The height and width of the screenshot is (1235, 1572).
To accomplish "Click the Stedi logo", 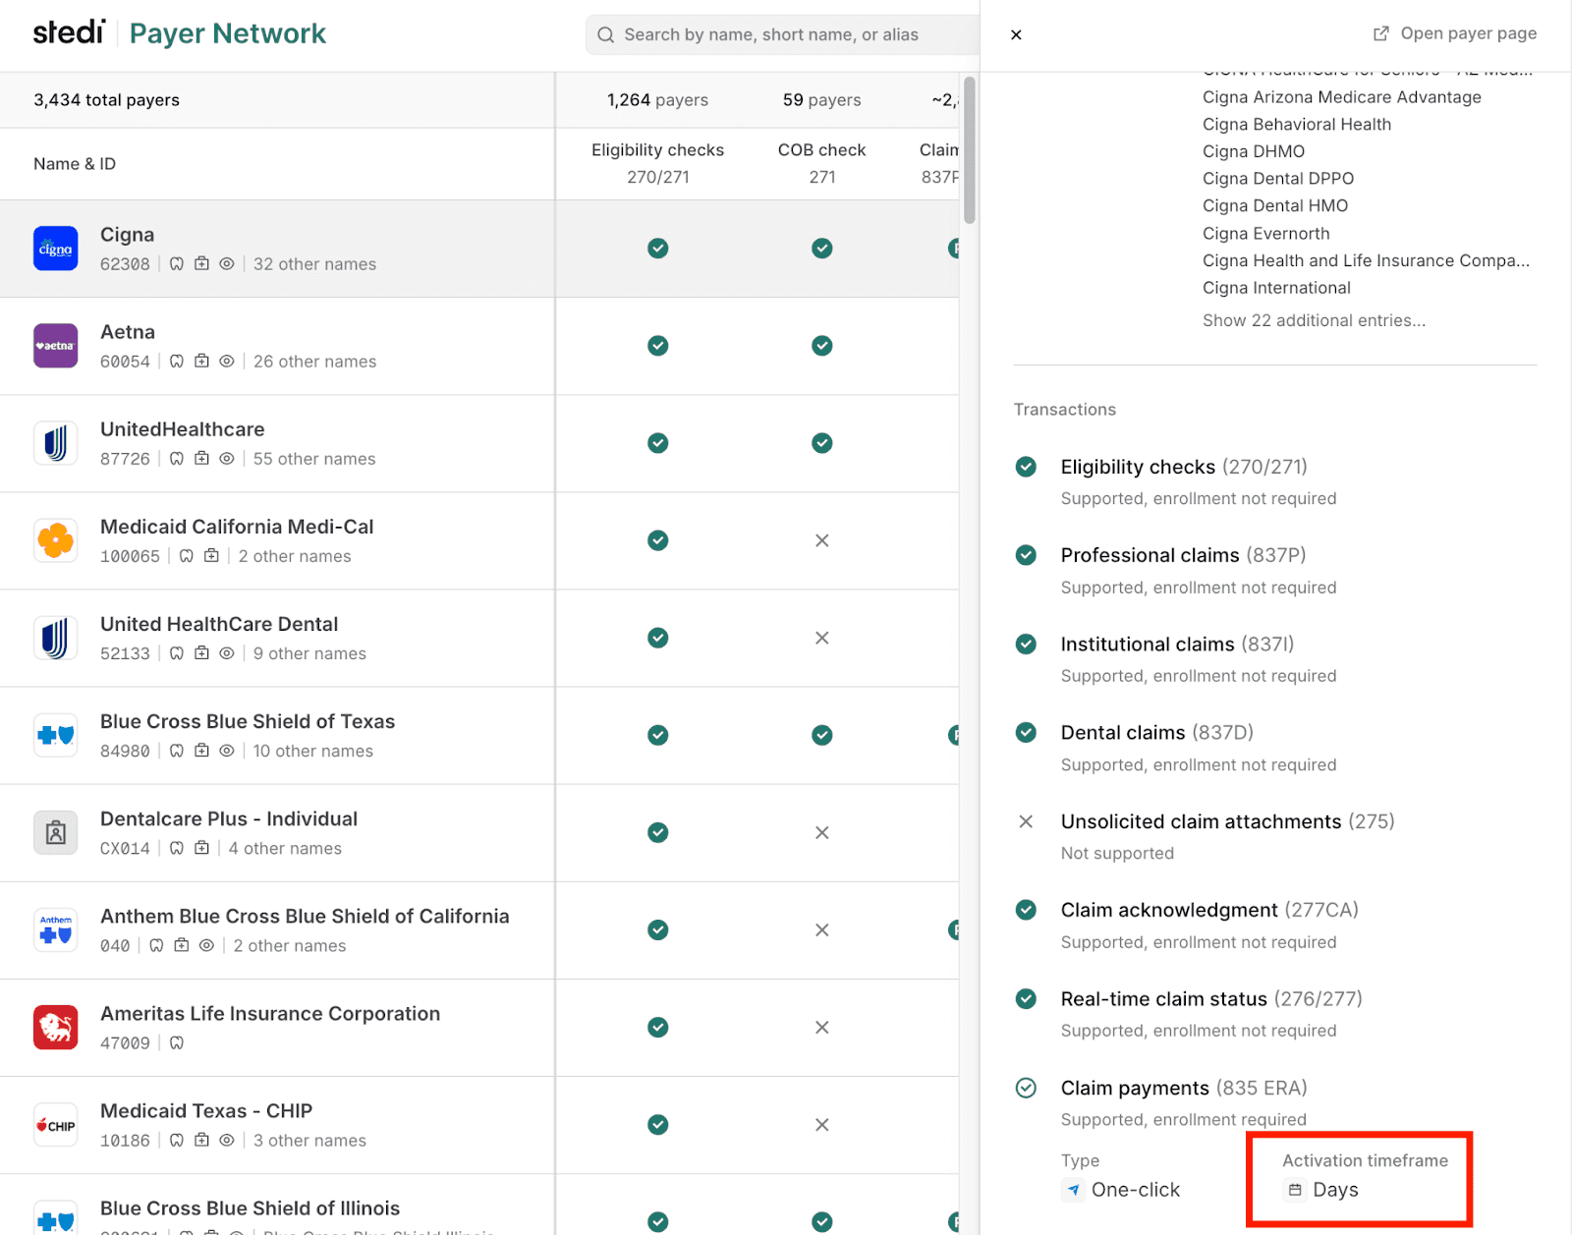I will tap(69, 32).
